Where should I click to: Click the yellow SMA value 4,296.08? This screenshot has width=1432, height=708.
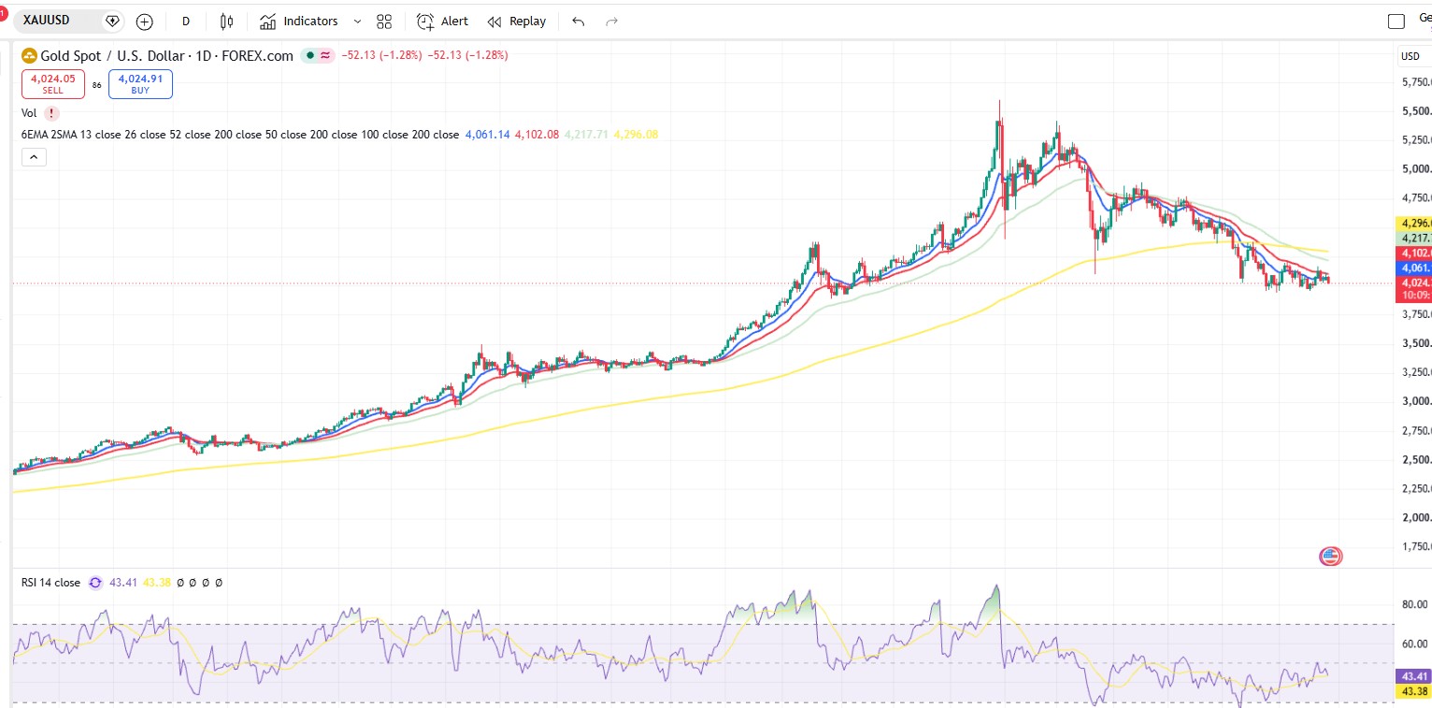click(x=636, y=135)
